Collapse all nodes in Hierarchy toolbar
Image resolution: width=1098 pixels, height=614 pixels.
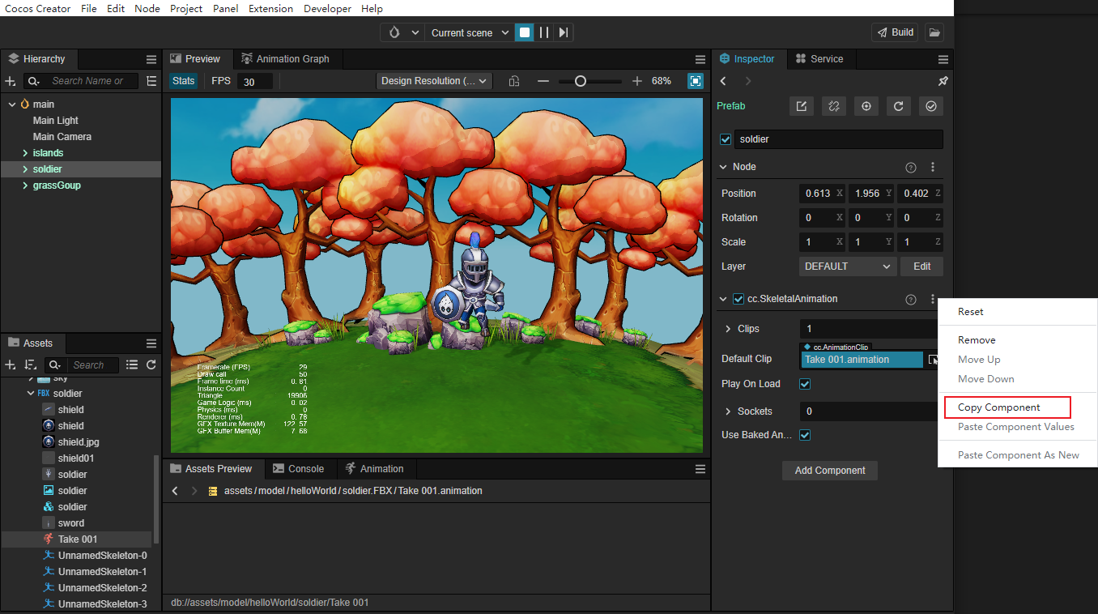(x=151, y=81)
